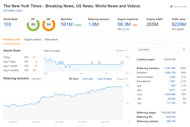Click the top Referring domains info icon

[110, 19]
